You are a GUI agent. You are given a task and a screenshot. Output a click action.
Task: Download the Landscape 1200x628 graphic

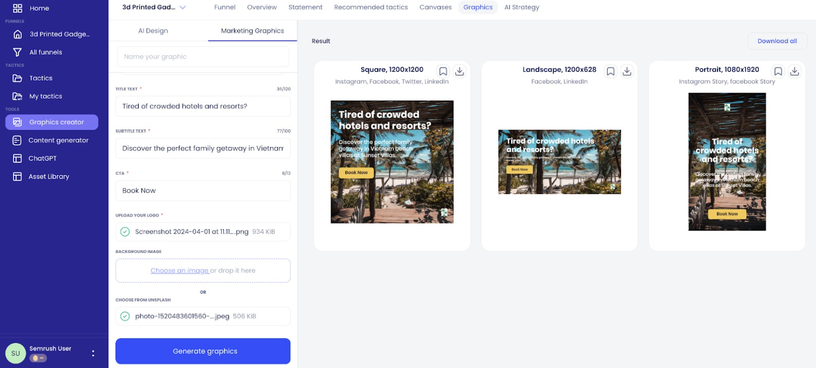tap(626, 71)
